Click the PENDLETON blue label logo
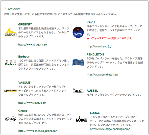 click(x=78, y=62)
